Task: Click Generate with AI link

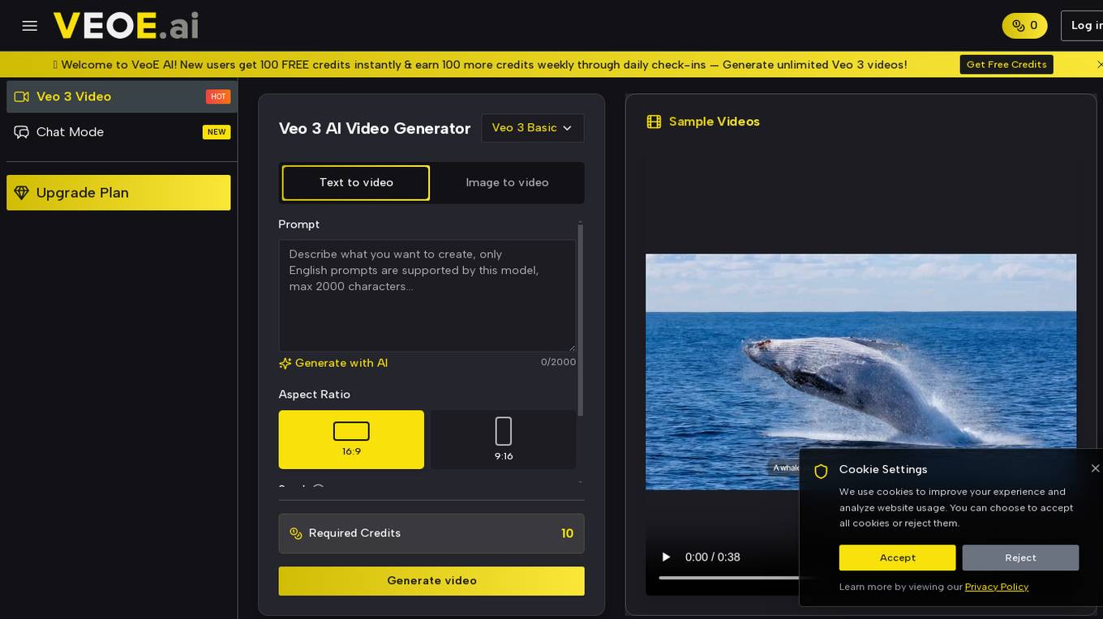Action: (x=341, y=363)
